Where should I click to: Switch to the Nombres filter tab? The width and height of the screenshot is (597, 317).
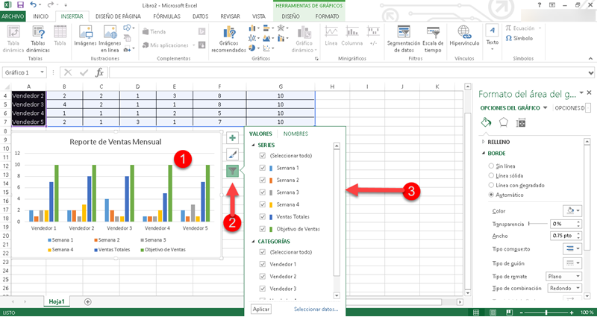(x=296, y=134)
